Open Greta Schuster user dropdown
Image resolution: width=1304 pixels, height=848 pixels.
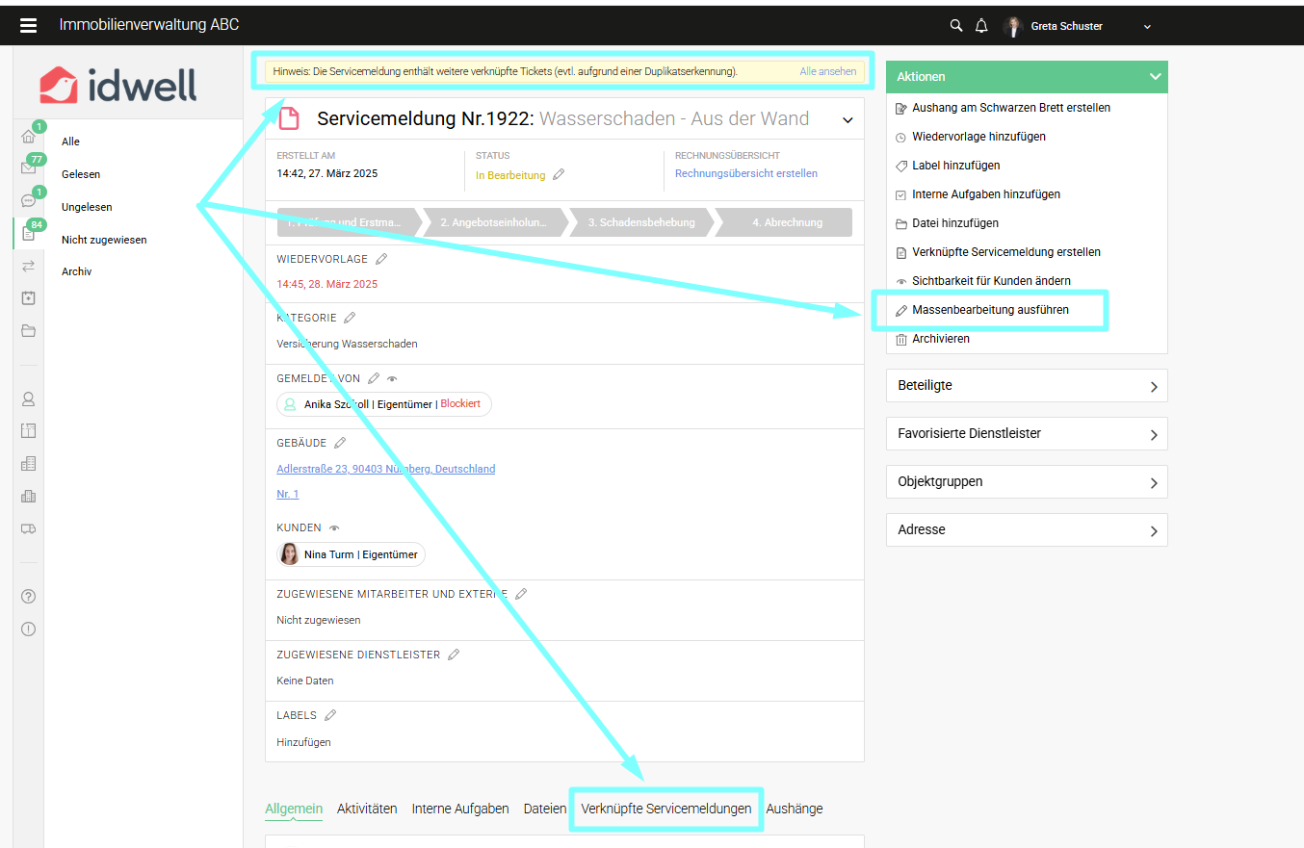click(1146, 27)
